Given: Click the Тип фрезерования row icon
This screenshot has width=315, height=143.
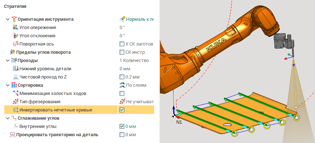Looking at the screenshot, I should coord(15,102).
